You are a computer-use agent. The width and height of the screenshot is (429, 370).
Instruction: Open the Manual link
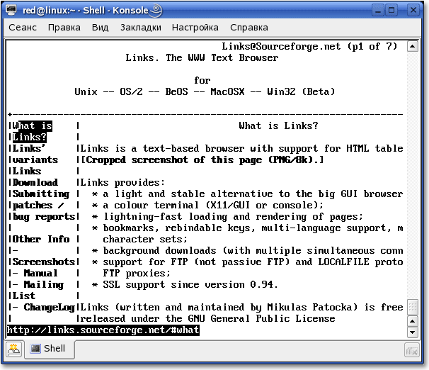(41, 273)
